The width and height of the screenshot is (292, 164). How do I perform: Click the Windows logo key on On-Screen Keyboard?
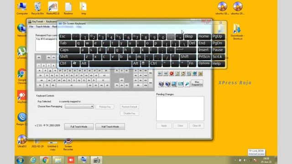pos(76,64)
